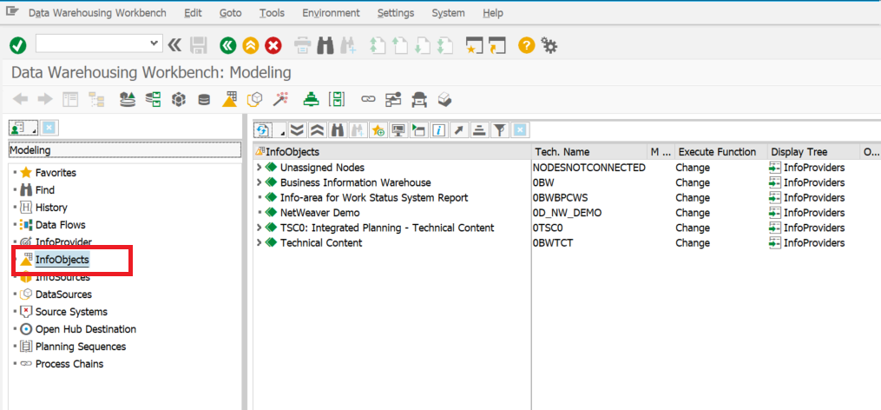Expand the Unassigned Nodes tree node
Image resolution: width=881 pixels, height=410 pixels.
coord(259,168)
